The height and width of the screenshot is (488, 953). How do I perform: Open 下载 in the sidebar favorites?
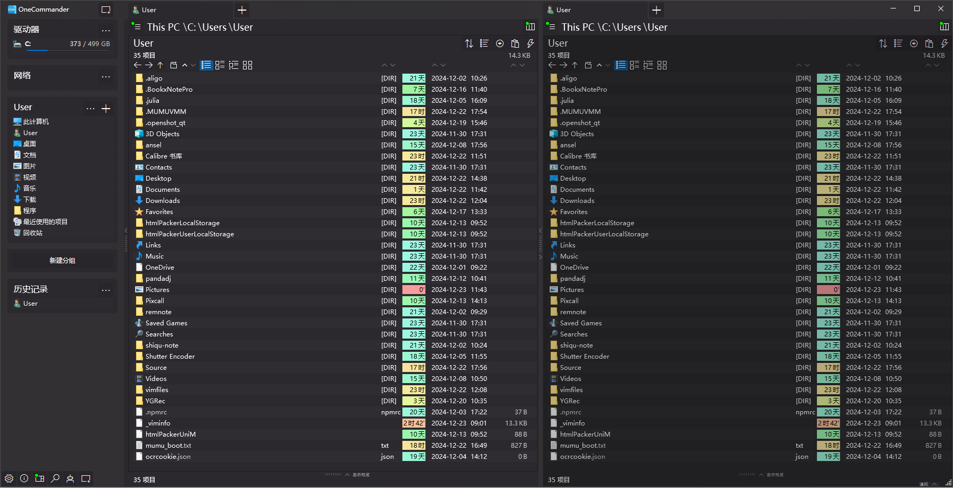30,200
